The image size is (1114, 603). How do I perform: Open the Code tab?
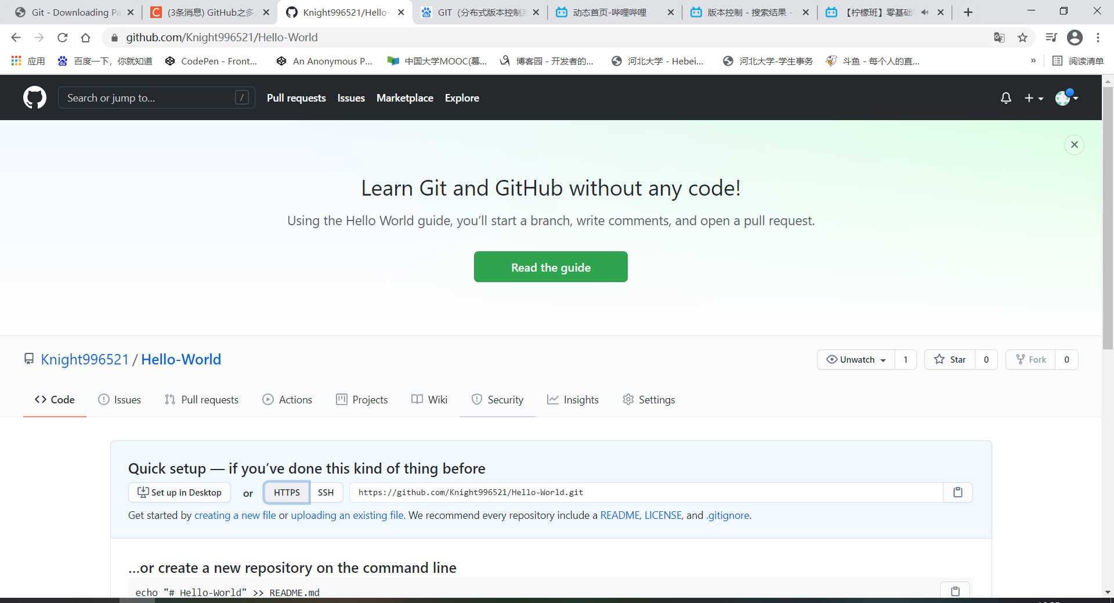(55, 399)
